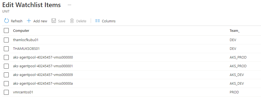The height and width of the screenshot is (98, 261).
Task: Check the box for vmrcentos01
Action: 6,92
